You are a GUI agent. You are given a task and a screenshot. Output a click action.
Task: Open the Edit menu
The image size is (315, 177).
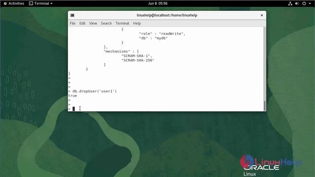(82, 23)
